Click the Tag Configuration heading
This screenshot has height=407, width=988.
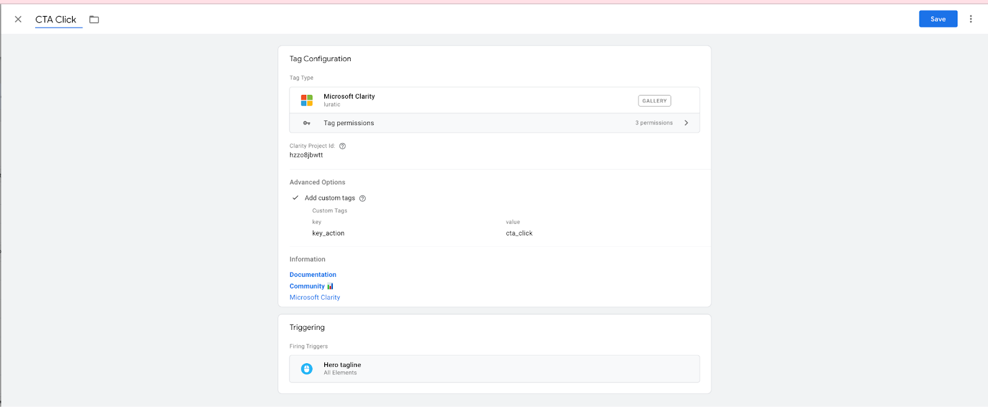pos(320,59)
